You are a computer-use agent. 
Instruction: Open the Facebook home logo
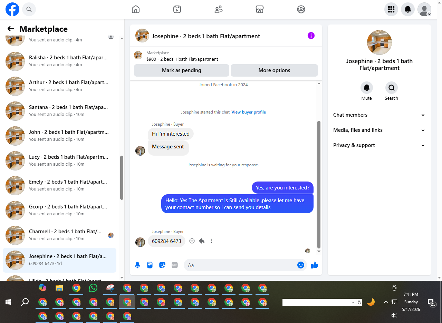click(12, 9)
